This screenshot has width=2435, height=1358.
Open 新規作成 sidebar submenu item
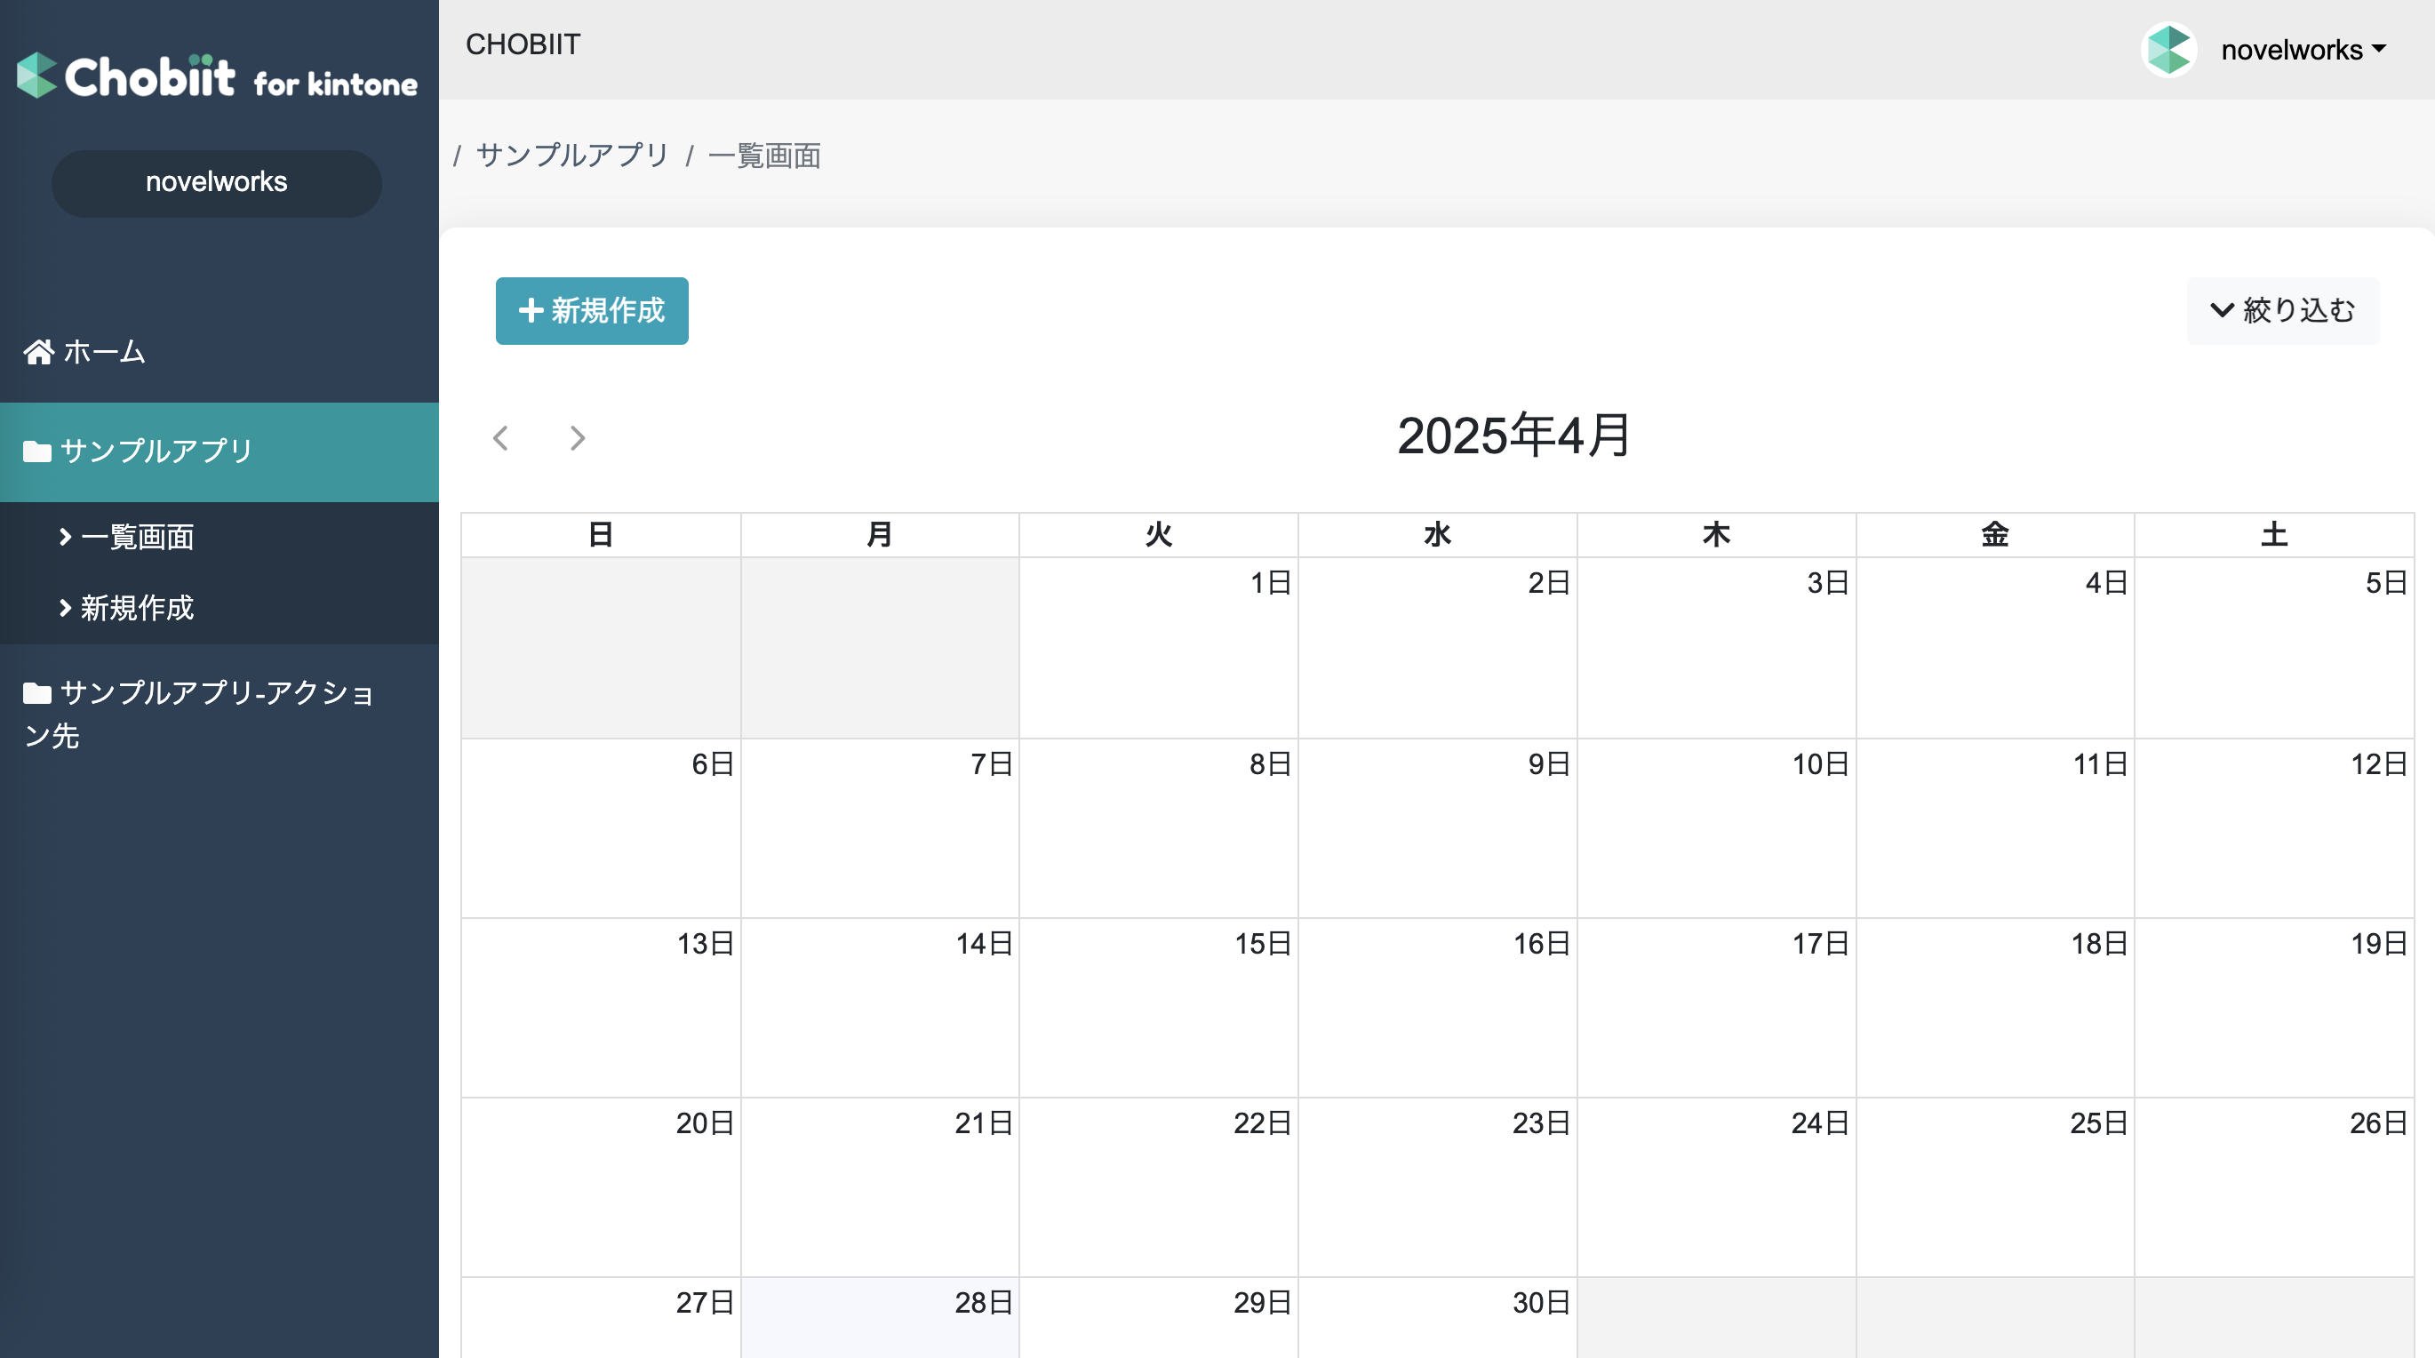click(x=220, y=608)
